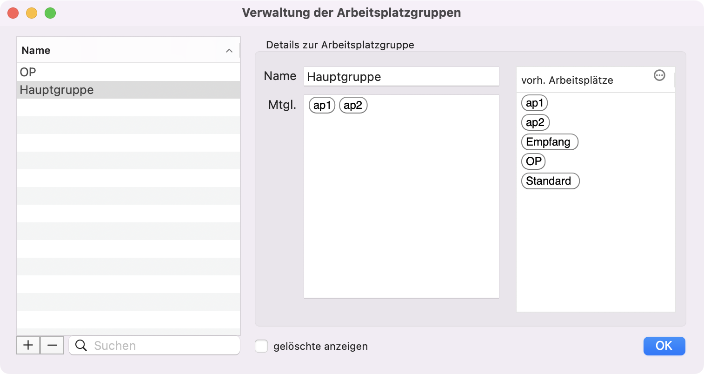704x374 pixels.
Task: Maximize window with green button
Action: point(50,13)
